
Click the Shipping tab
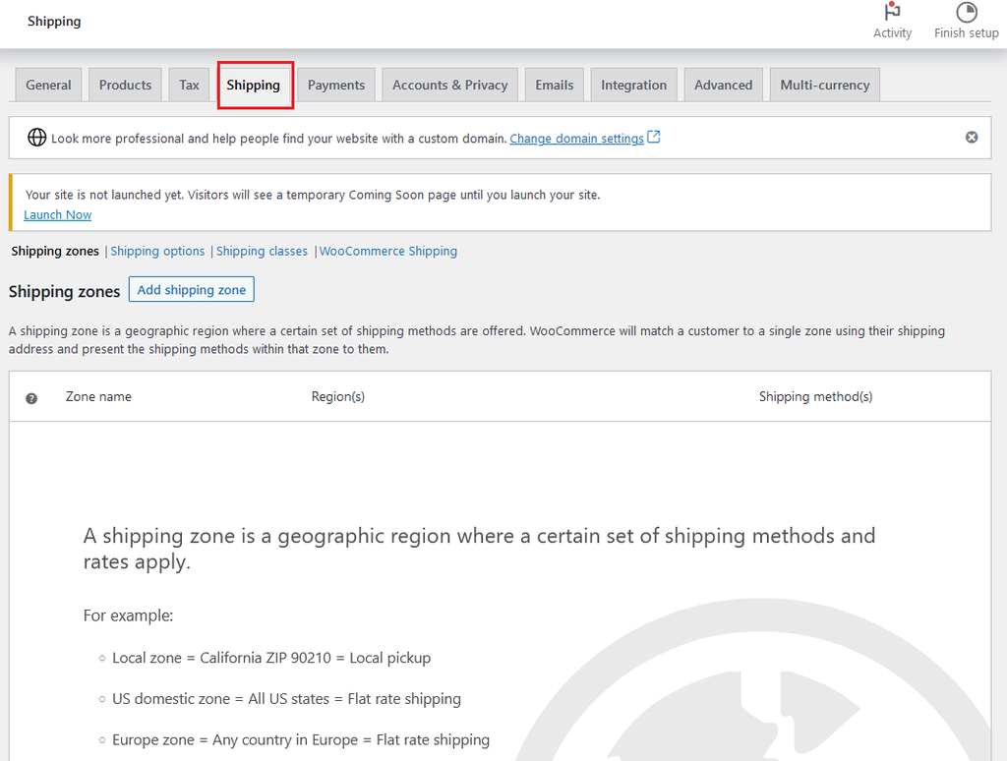point(254,86)
